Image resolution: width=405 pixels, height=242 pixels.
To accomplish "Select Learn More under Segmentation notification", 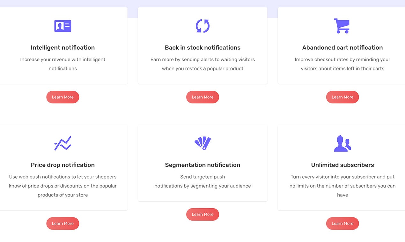I will click(202, 214).
